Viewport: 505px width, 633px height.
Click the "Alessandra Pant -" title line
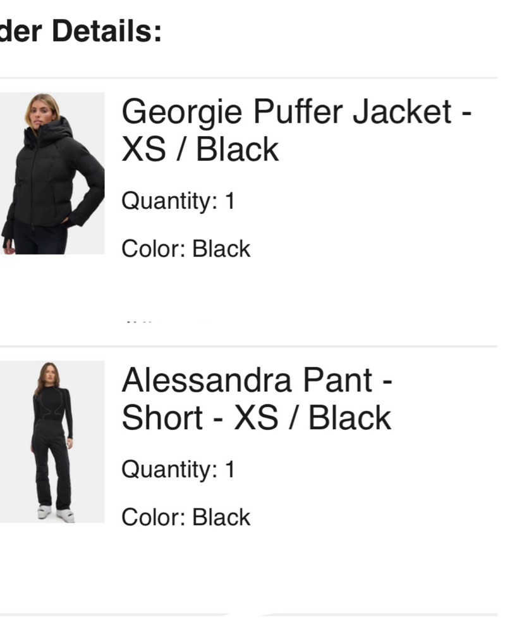(x=257, y=380)
